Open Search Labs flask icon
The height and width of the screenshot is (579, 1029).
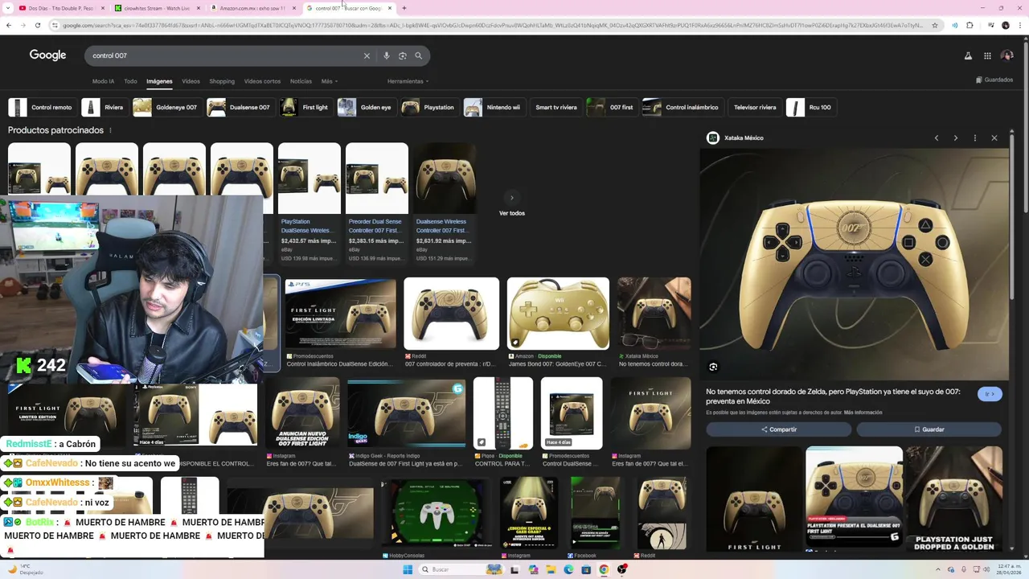968,55
